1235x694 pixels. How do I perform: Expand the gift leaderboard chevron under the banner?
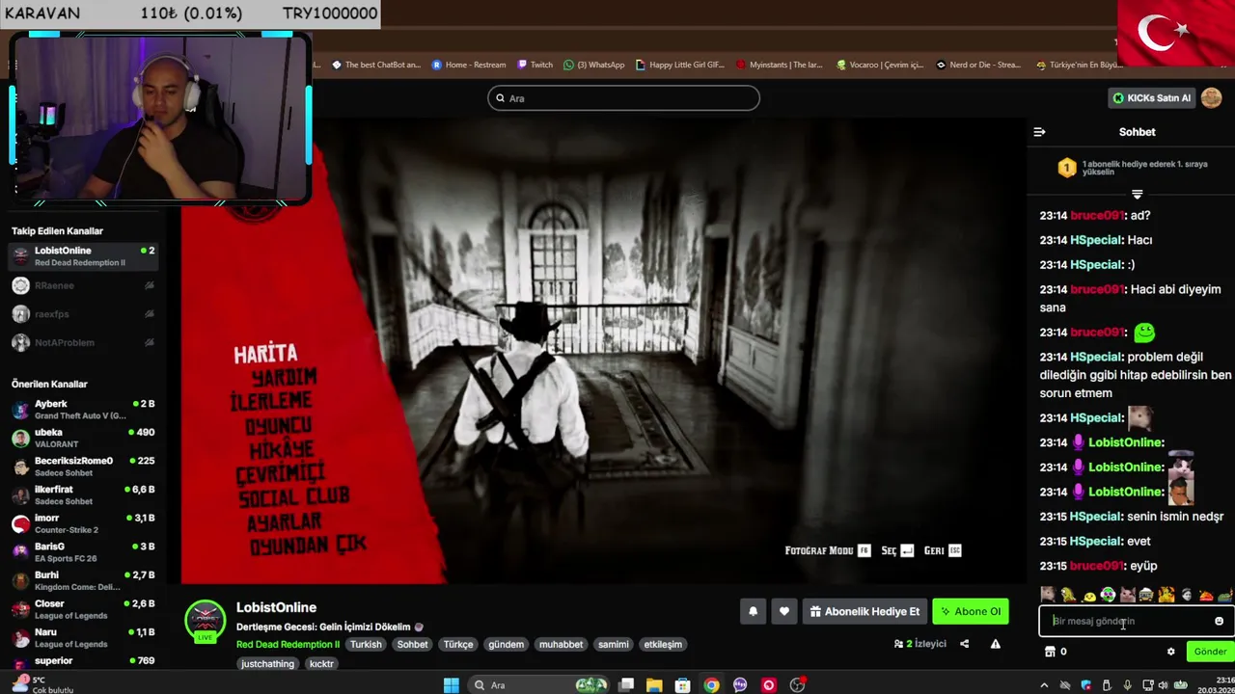[1137, 194]
